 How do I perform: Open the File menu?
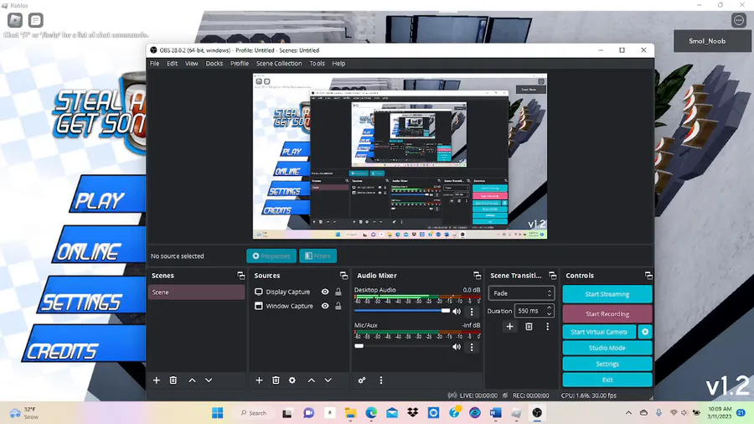click(154, 64)
